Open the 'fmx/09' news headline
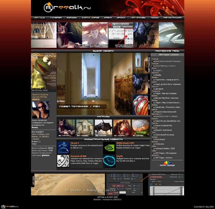The width and height of the screenshot is (215, 209). point(120,156)
